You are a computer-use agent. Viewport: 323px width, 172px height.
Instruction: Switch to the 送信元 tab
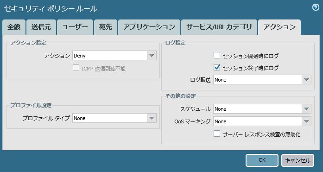[x=41, y=27]
